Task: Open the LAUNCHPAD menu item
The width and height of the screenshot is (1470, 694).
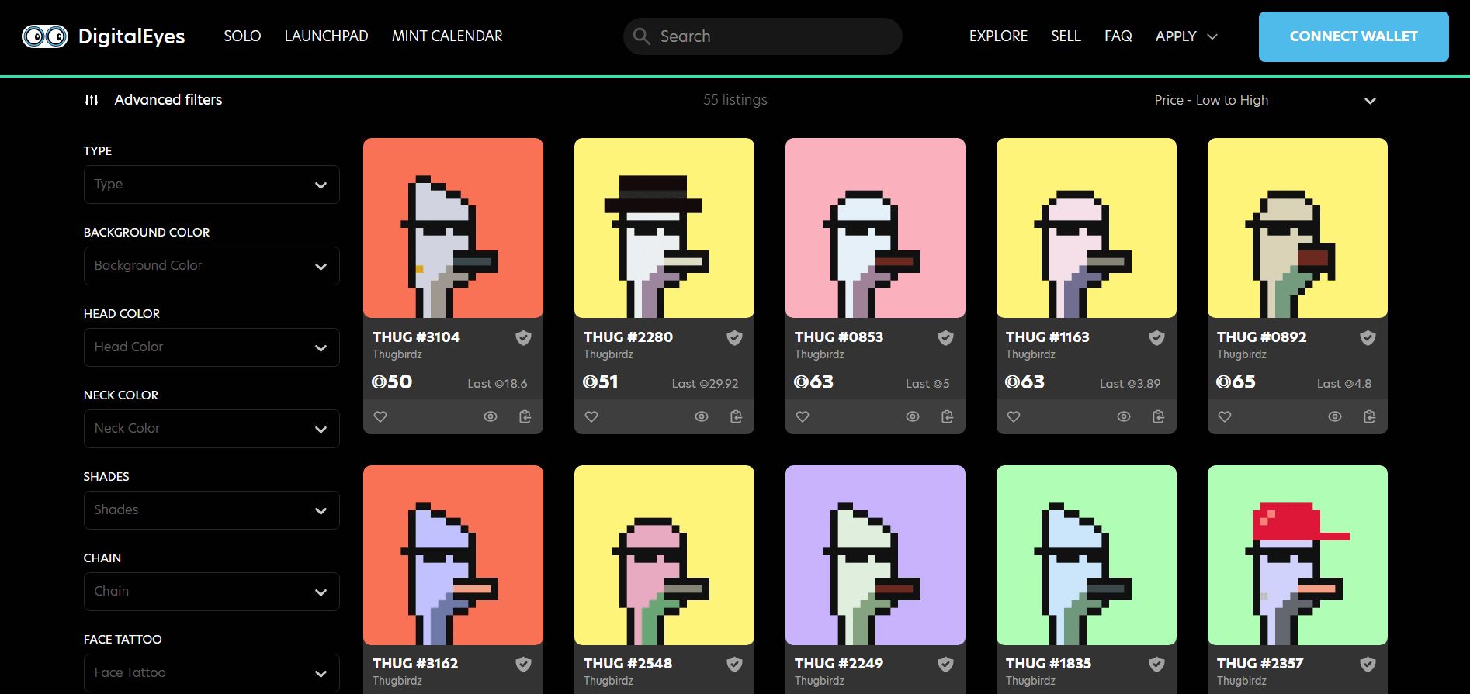Action: point(326,36)
